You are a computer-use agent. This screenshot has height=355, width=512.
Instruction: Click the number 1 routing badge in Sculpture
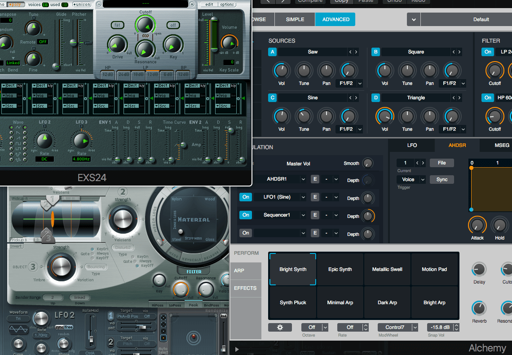110,316
